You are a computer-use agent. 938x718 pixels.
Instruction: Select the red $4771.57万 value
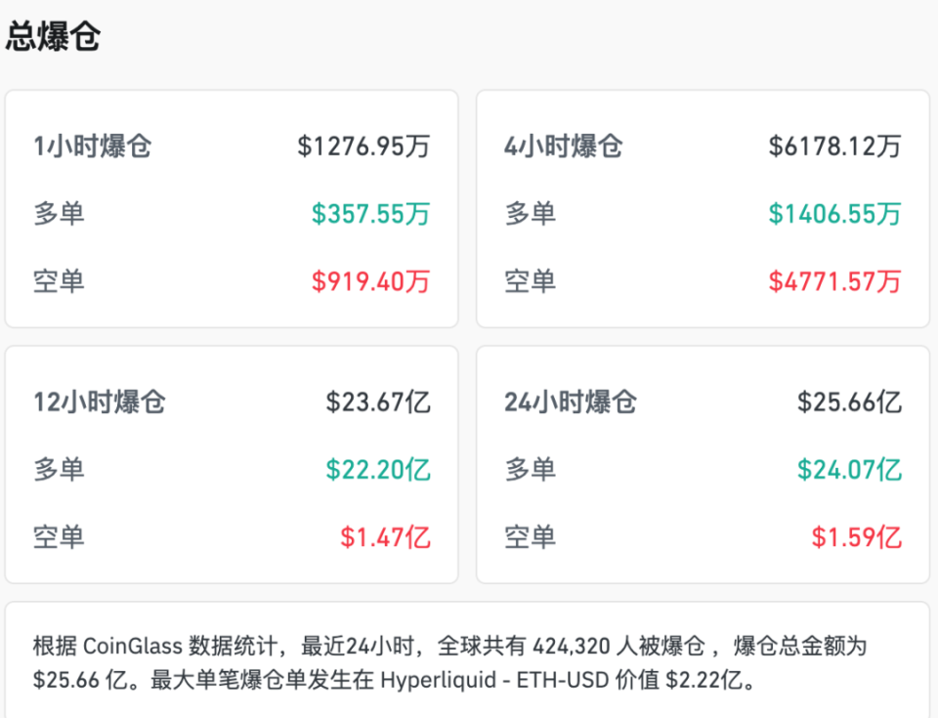(x=833, y=282)
